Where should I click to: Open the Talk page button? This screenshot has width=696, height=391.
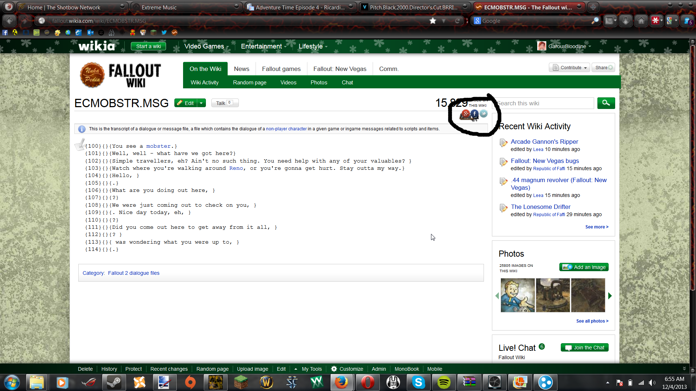[225, 103]
